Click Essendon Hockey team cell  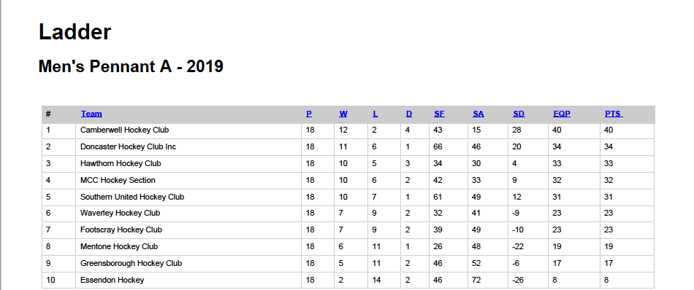[188, 281]
